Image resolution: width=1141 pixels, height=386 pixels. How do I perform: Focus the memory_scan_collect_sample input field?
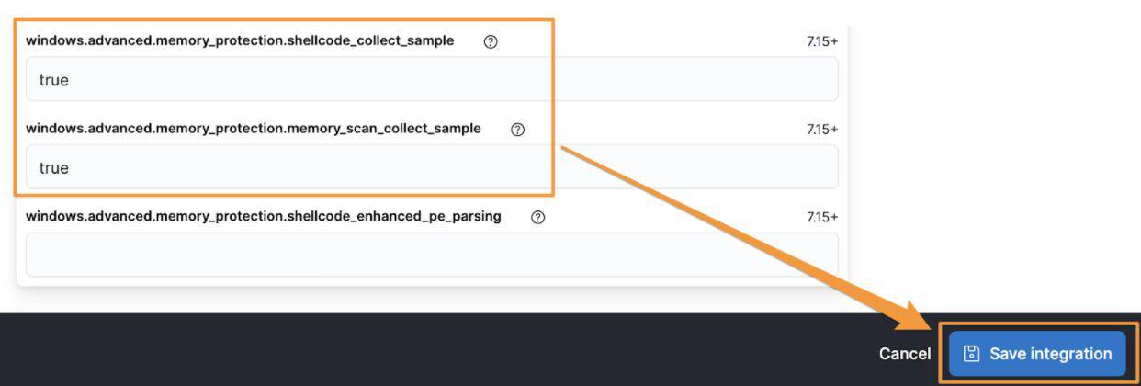point(432,167)
